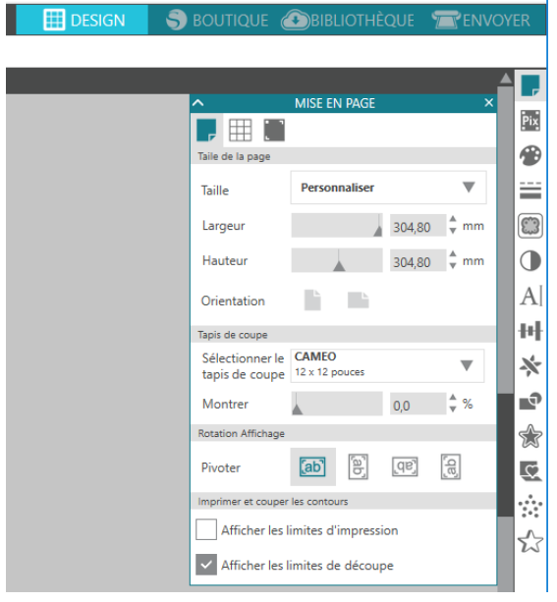Rotate view 180 degrees upside-down
The image size is (557, 602).
[405, 466]
